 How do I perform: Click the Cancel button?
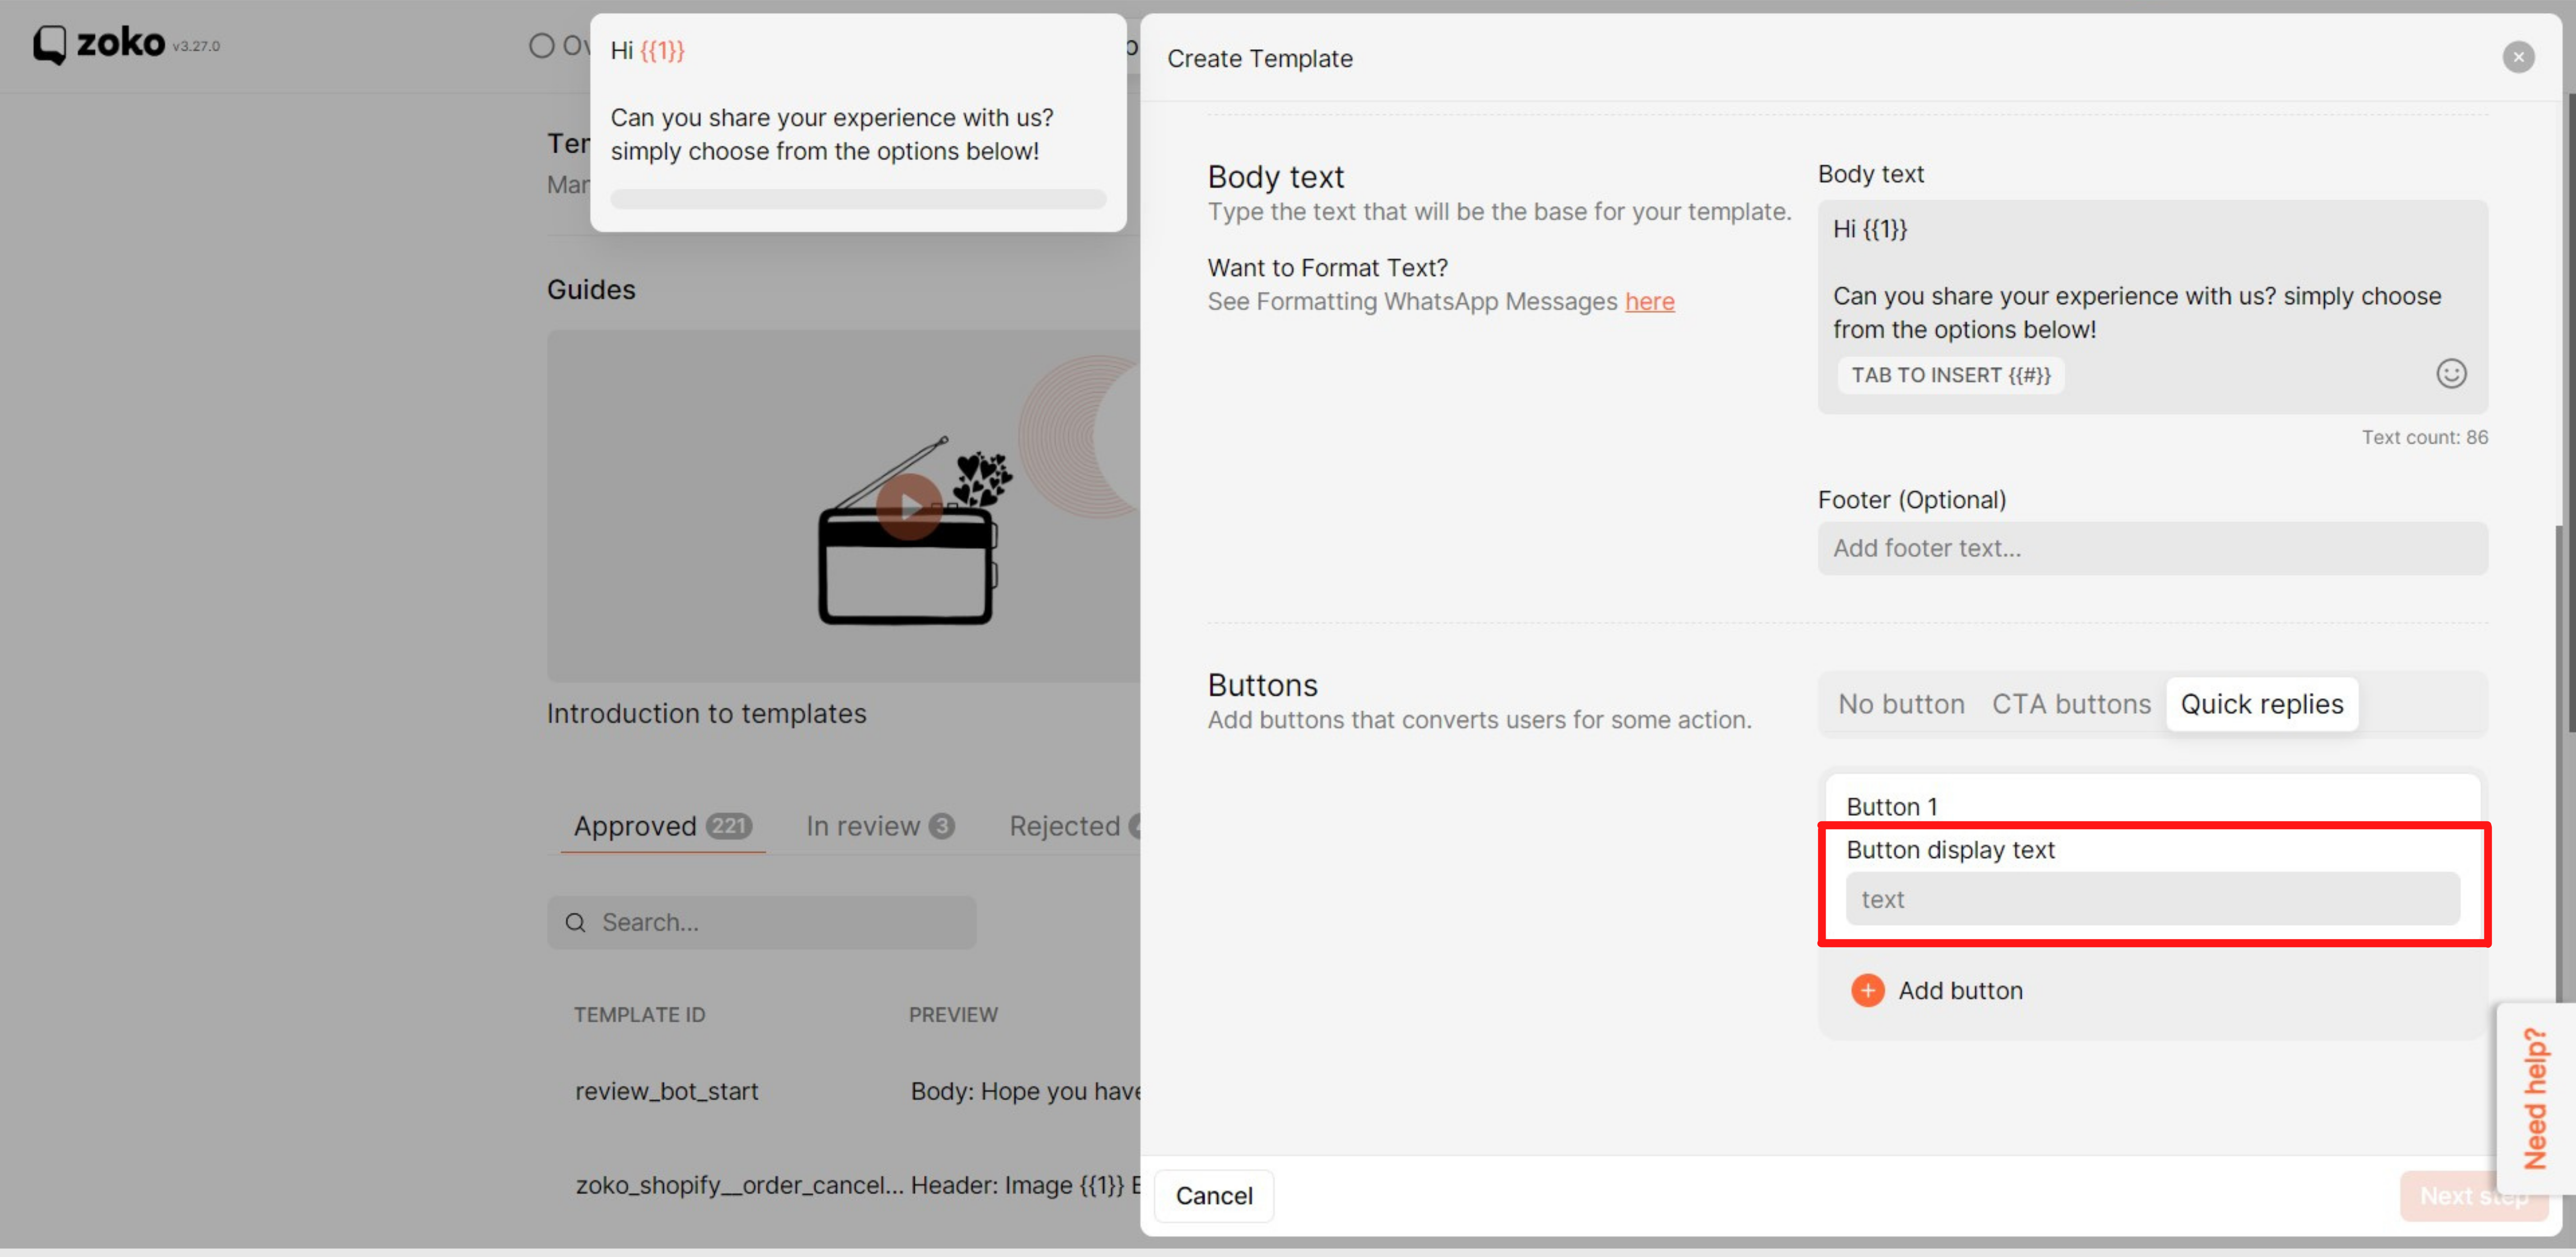point(1213,1195)
